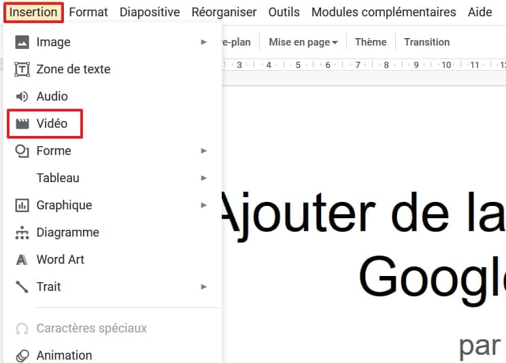Image resolution: width=506 pixels, height=363 pixels.
Task: Open the Outils menu
Action: tap(284, 12)
